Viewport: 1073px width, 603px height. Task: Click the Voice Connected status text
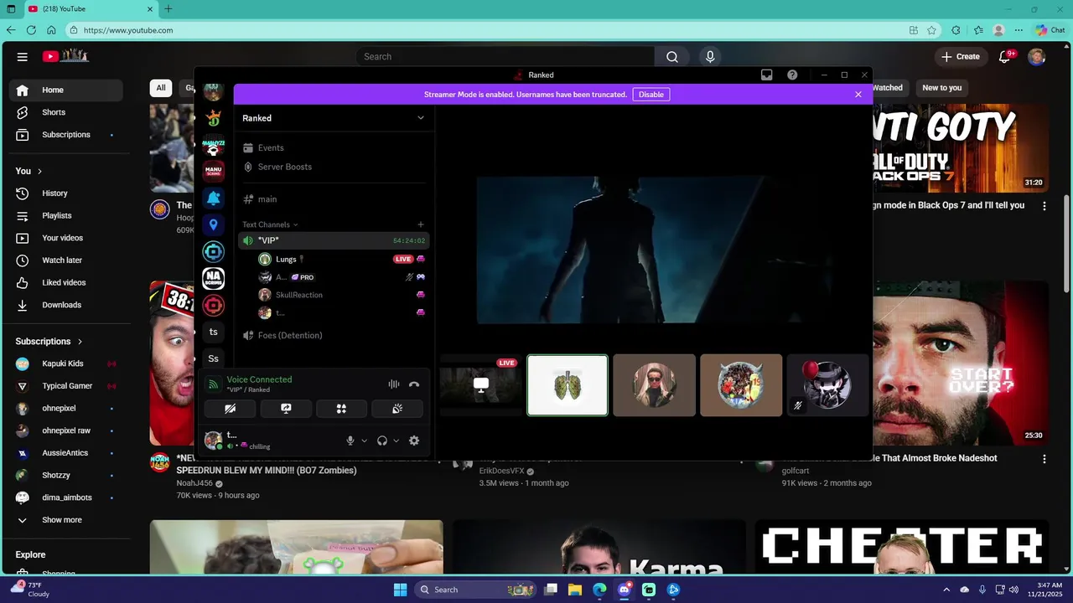[259, 379]
